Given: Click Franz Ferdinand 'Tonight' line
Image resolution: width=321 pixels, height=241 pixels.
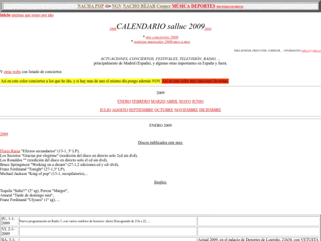Looking at the screenshot, I should click(33, 169).
